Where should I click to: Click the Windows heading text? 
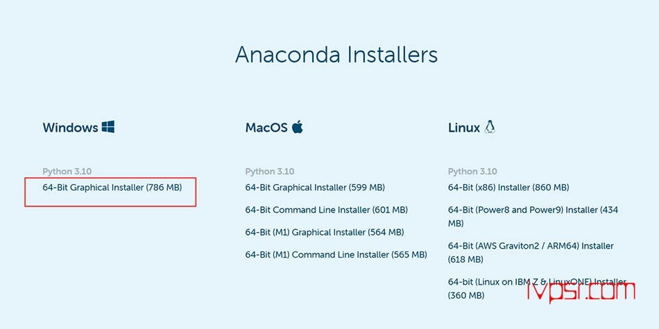click(x=71, y=127)
